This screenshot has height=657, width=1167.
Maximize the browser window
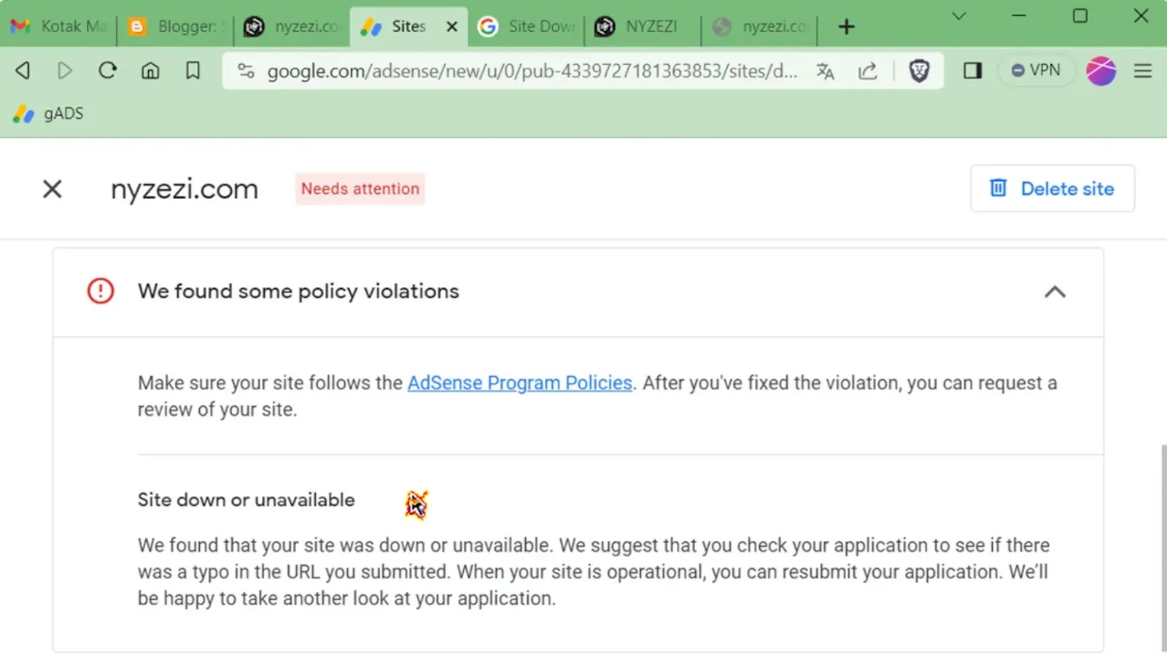tap(1080, 15)
